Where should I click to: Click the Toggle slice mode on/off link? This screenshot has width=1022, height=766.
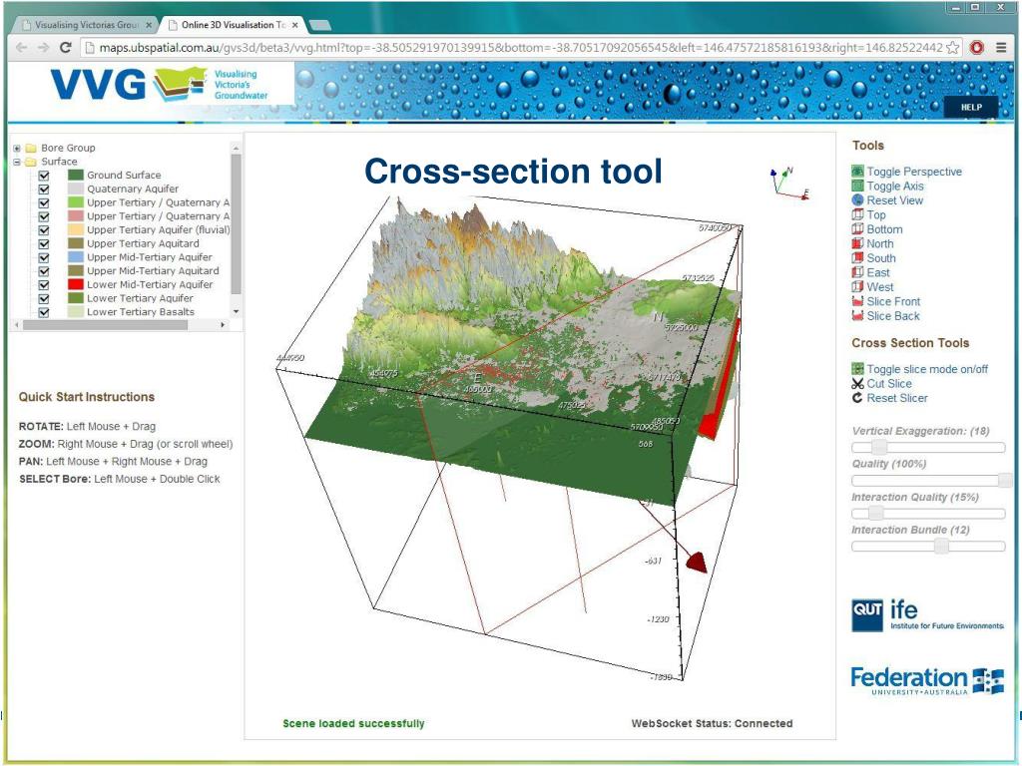(927, 369)
